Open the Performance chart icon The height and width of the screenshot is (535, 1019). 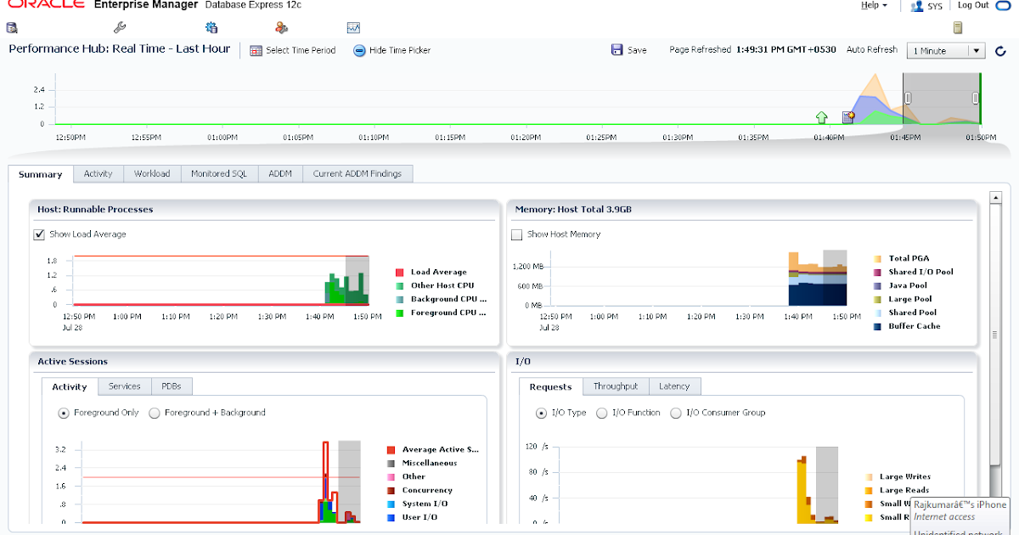(x=354, y=27)
